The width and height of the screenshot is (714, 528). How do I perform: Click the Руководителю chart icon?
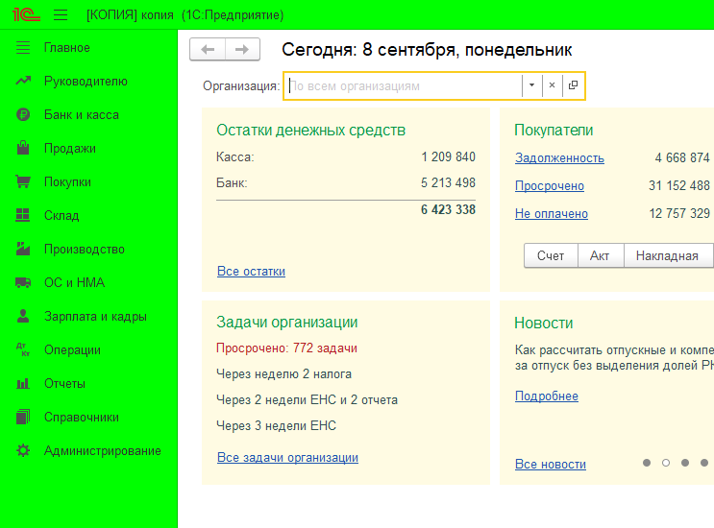24,82
